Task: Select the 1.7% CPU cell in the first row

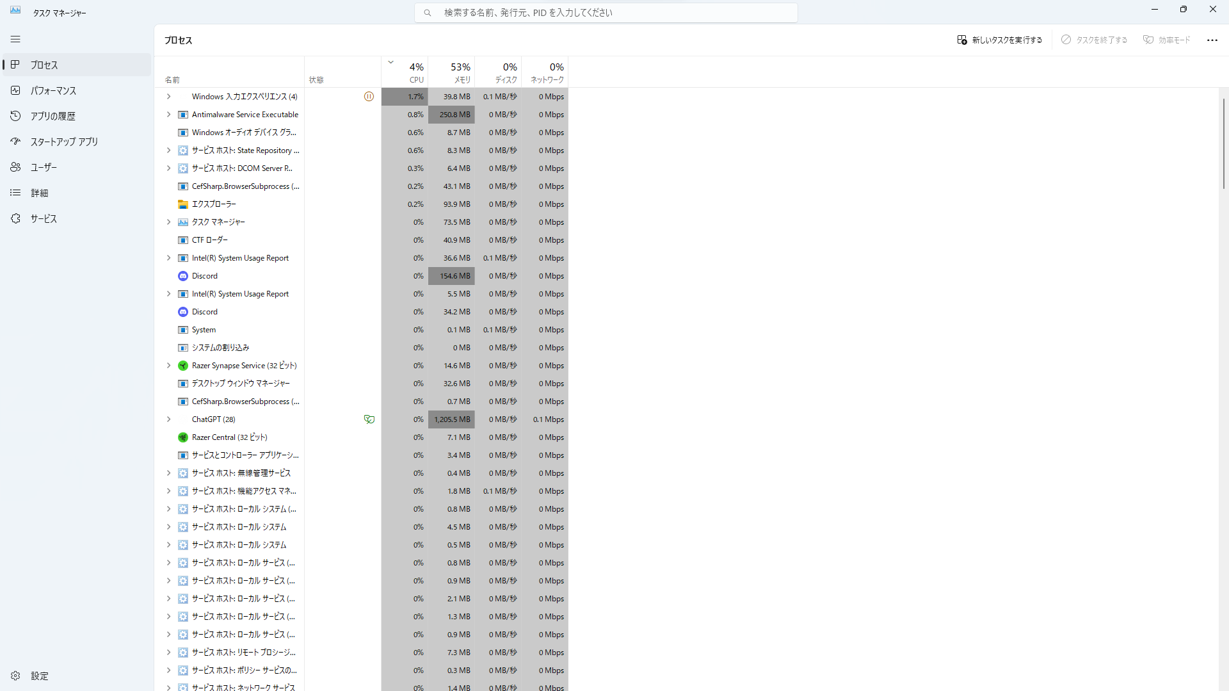Action: (x=405, y=97)
